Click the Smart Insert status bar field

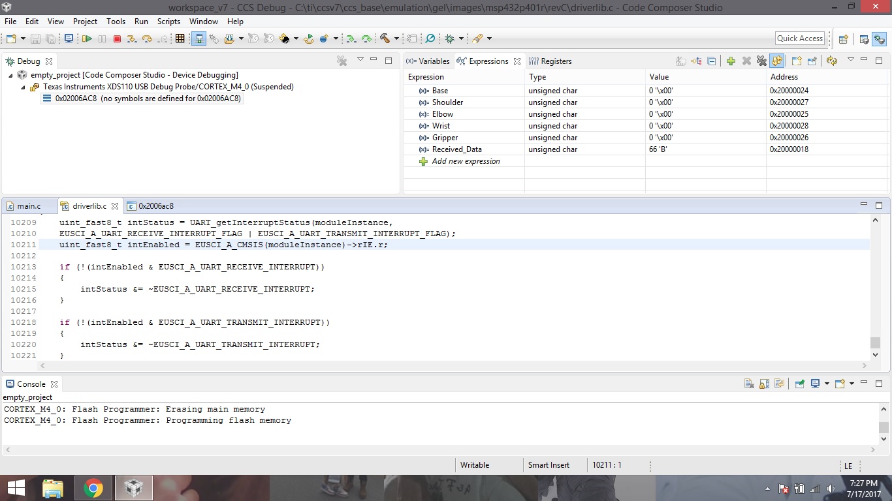[549, 465]
